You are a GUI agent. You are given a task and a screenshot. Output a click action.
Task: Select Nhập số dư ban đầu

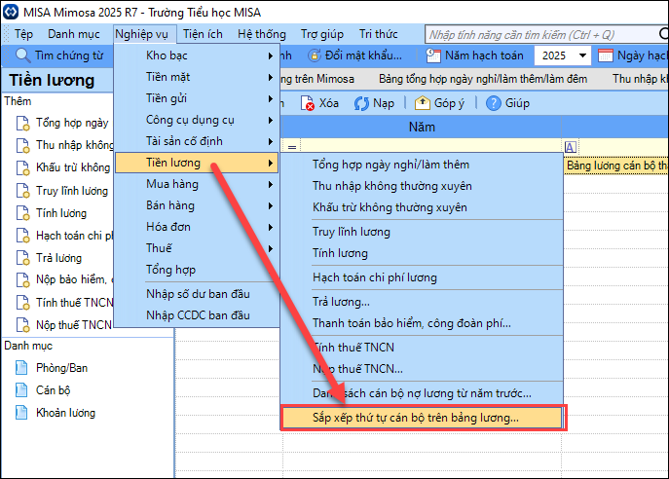point(197,294)
